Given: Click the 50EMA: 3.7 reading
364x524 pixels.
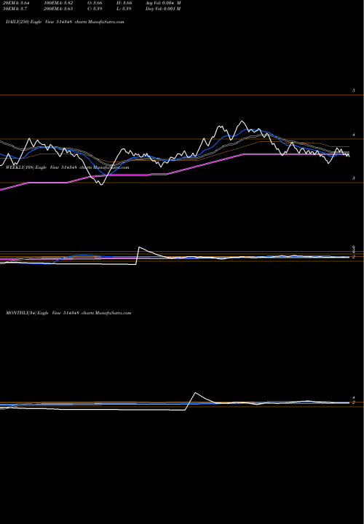Looking at the screenshot, I should tap(15, 9).
